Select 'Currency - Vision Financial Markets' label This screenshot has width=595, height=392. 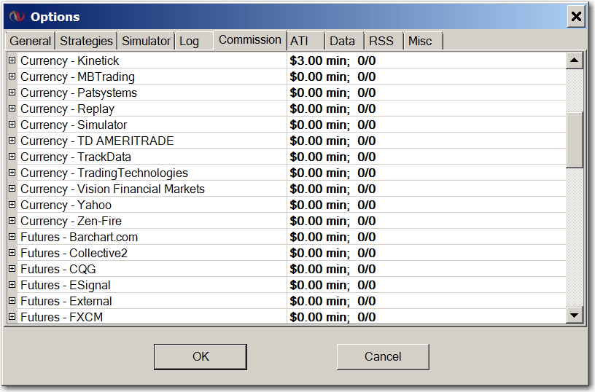tap(113, 189)
